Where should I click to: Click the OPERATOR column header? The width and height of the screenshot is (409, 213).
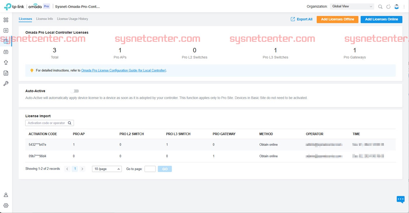[315, 134]
